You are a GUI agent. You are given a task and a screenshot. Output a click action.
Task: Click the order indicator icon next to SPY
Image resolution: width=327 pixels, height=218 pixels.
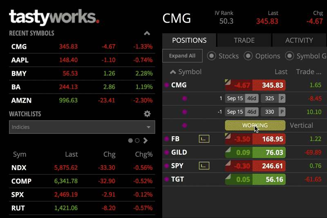click(204, 166)
